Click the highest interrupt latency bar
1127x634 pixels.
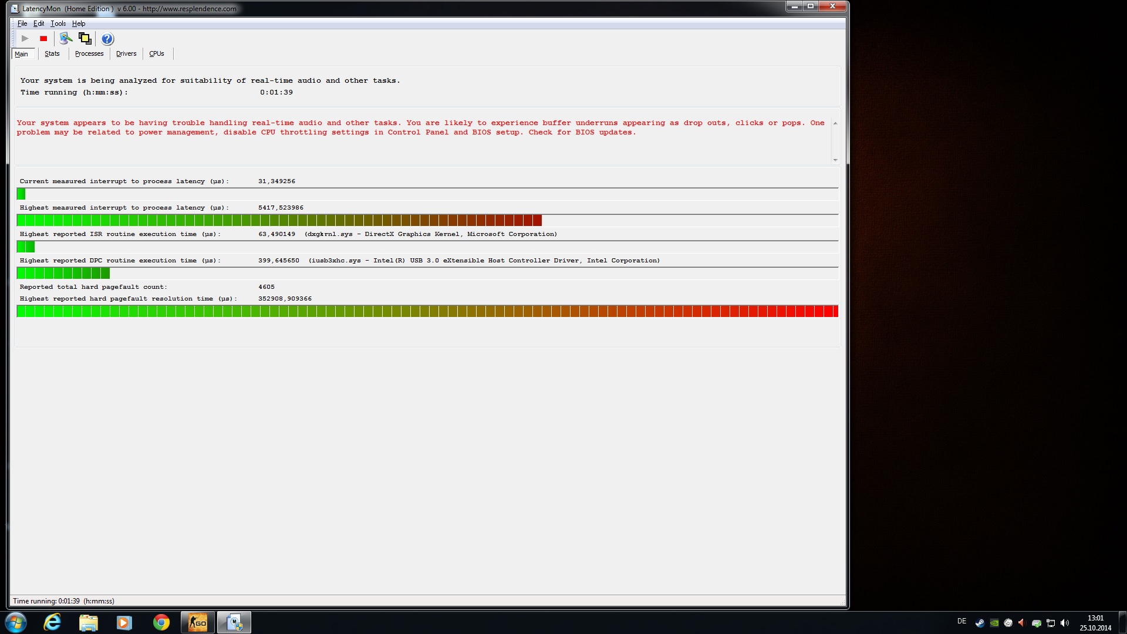279,220
